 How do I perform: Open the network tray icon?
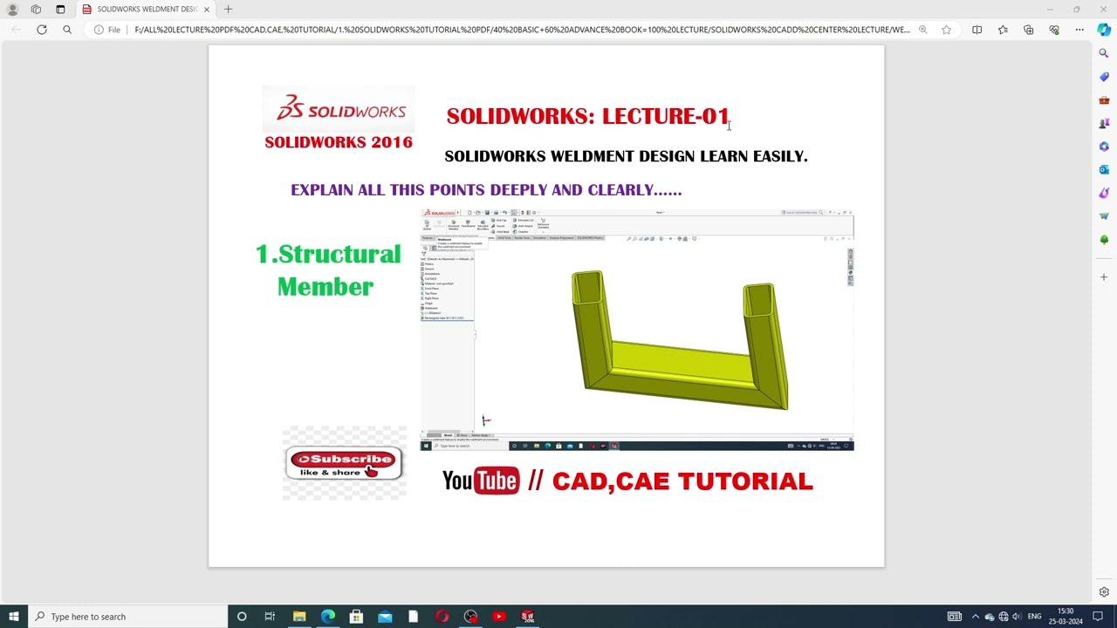[1003, 617]
